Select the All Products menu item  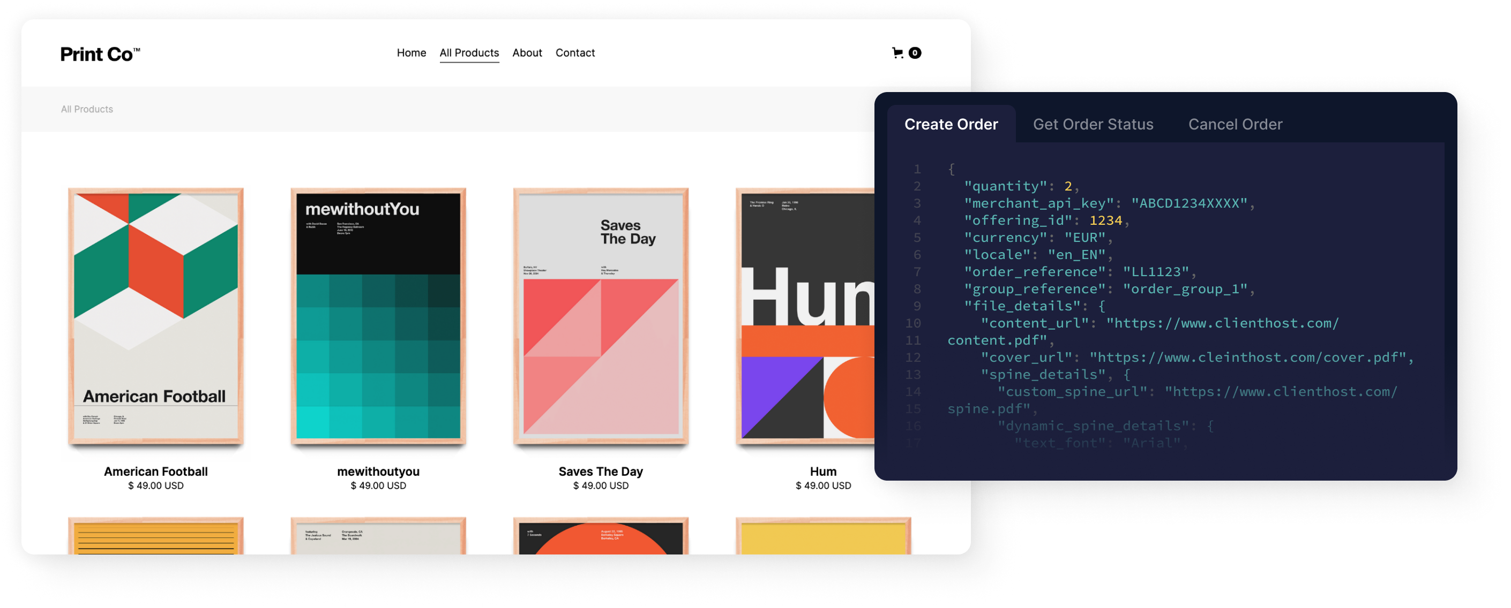pos(469,52)
